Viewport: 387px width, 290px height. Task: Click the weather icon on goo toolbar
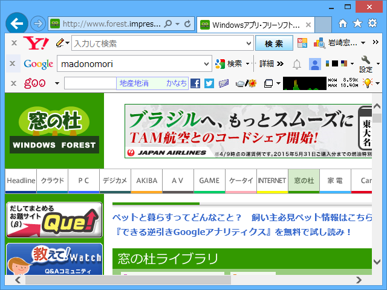246,83
